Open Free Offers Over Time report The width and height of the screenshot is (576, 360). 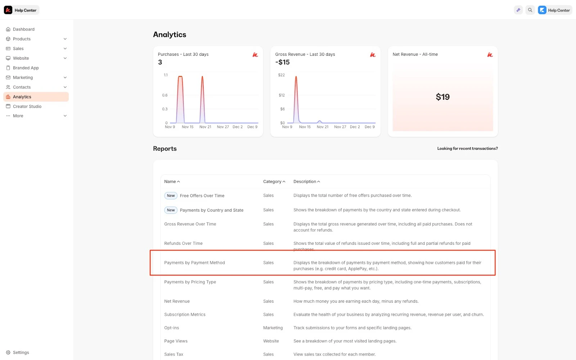202,196
